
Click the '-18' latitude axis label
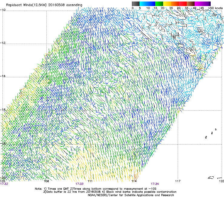point(3,143)
